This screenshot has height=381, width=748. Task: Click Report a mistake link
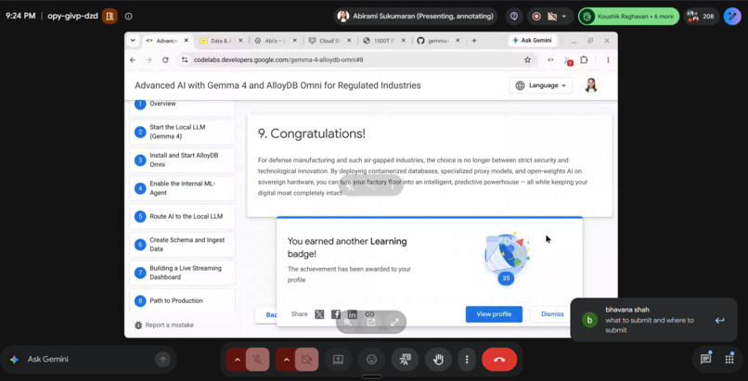(x=164, y=324)
